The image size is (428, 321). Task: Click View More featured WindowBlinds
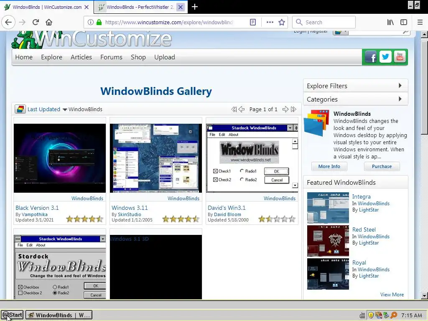pos(392,295)
